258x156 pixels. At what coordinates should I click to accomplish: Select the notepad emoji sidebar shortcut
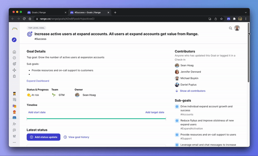pos(14,100)
